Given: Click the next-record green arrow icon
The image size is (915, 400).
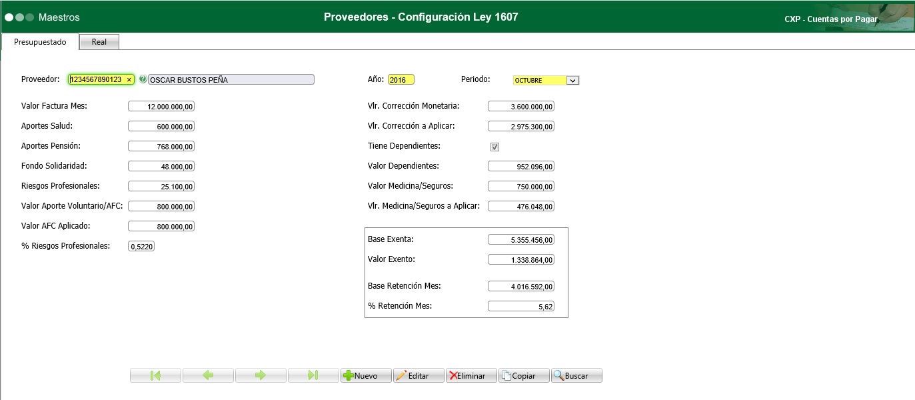Looking at the screenshot, I should [x=261, y=375].
